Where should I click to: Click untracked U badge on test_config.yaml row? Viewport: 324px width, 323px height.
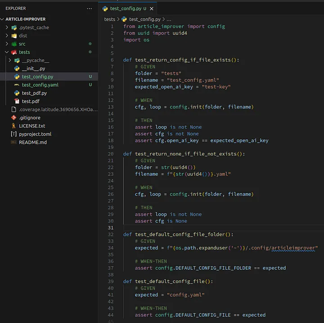pos(90,85)
